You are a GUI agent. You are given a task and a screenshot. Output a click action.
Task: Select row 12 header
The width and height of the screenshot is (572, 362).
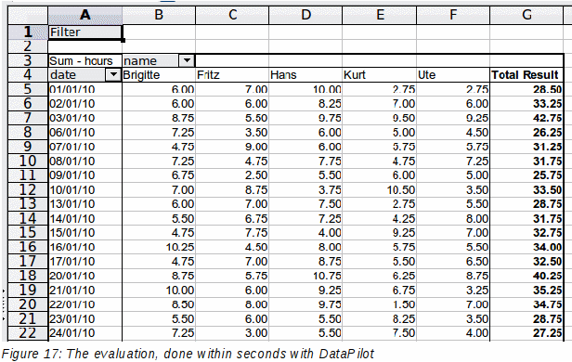[28, 190]
